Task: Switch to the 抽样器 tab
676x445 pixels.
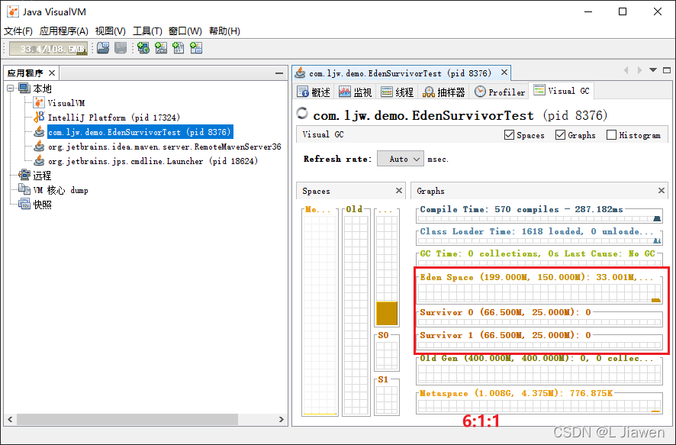Action: 444,92
